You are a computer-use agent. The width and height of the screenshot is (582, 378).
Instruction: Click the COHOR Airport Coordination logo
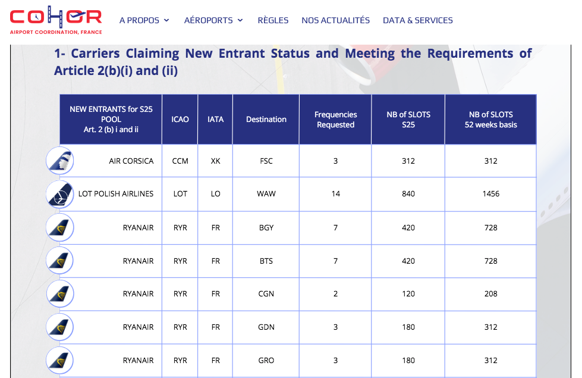click(56, 20)
